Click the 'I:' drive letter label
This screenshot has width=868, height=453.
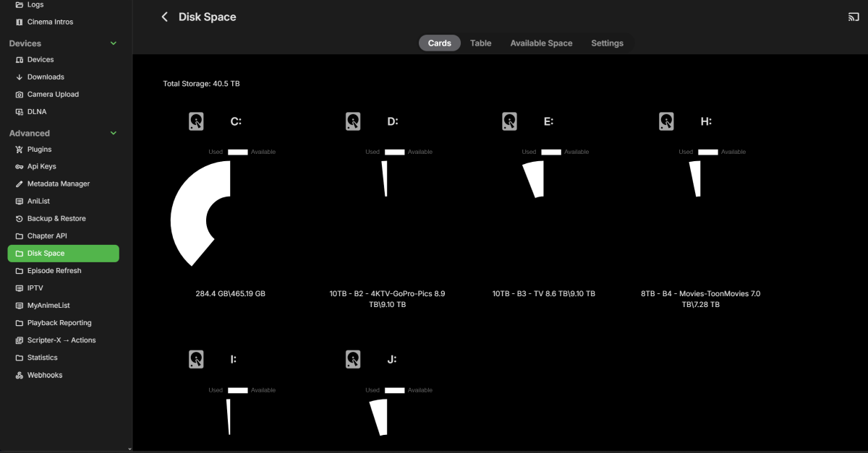234,359
